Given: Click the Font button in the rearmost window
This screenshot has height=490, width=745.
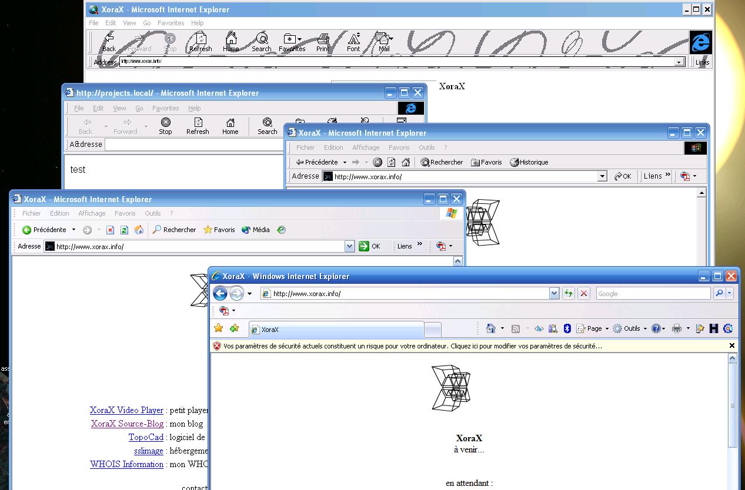Looking at the screenshot, I should (x=353, y=43).
